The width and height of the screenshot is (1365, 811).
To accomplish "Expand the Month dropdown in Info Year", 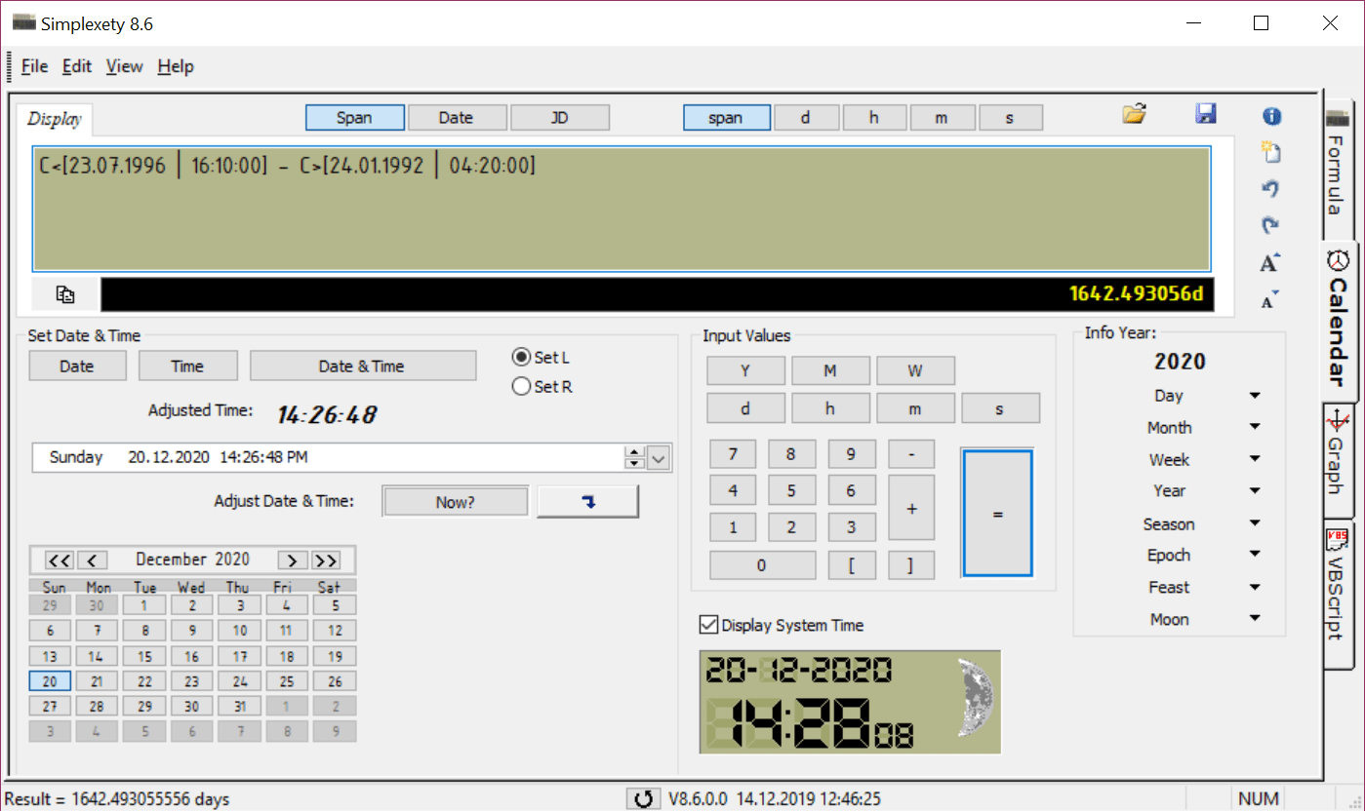I will [x=1255, y=427].
